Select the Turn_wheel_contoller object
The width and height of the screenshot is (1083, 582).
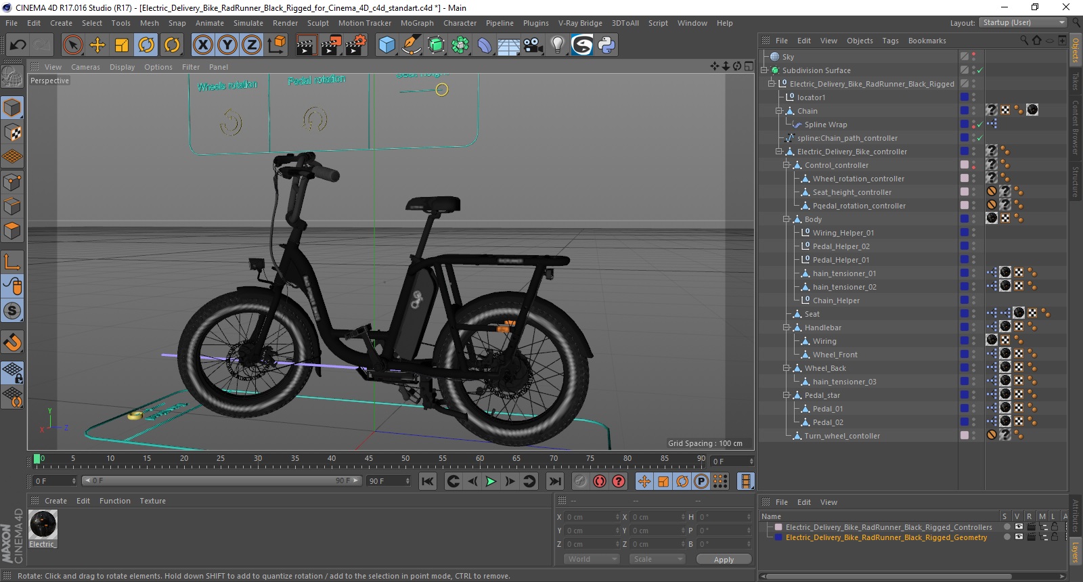(x=842, y=436)
